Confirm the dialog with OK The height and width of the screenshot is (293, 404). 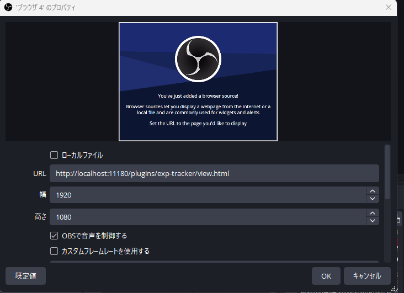(326, 276)
